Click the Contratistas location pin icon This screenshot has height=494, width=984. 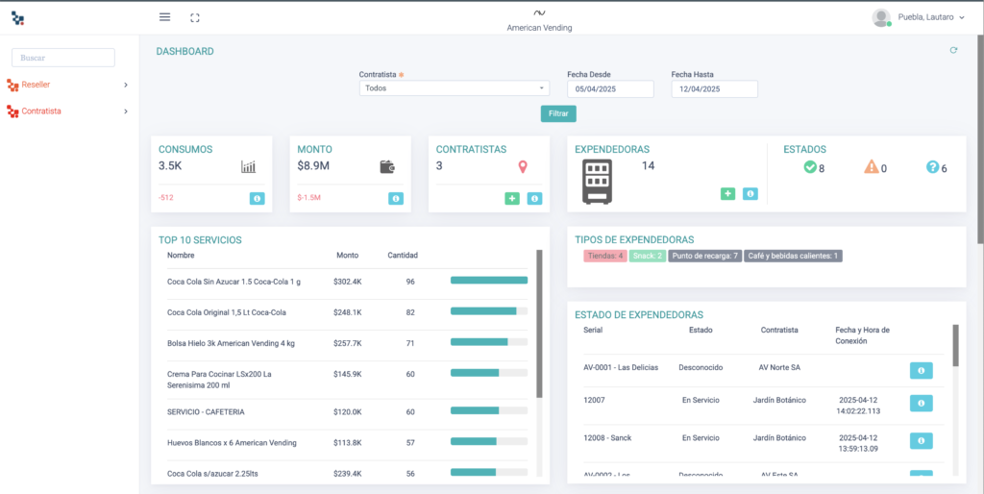coord(523,167)
